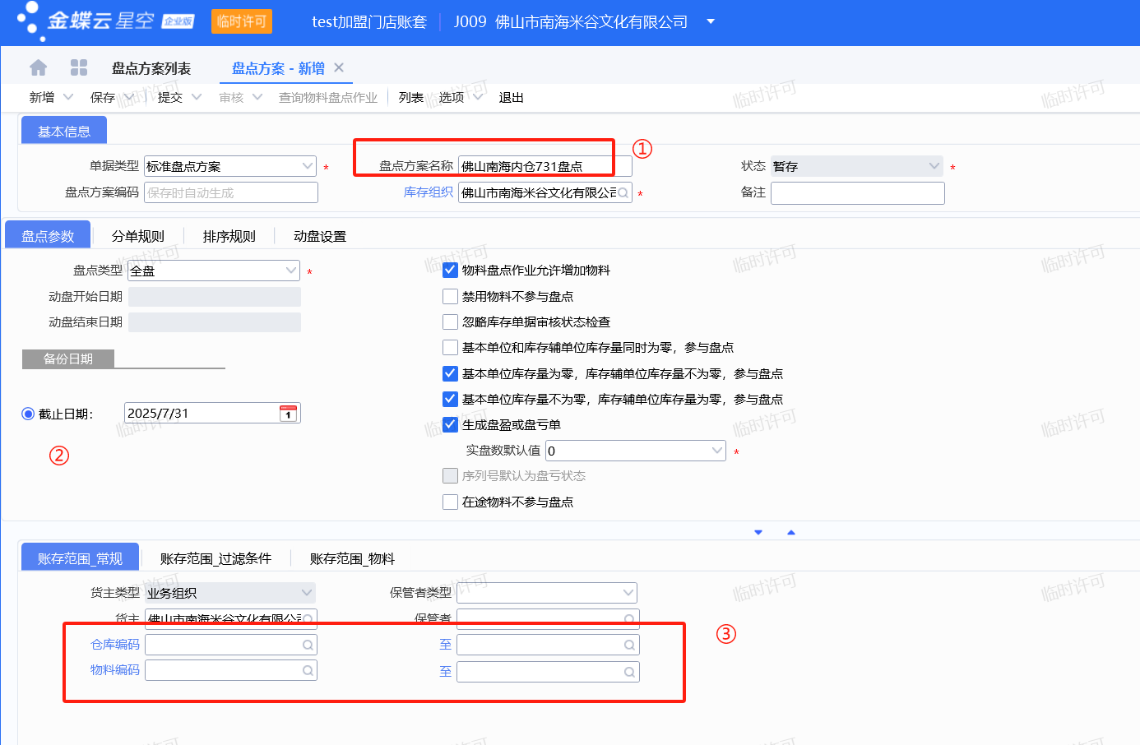Open the 盘点类型 dropdown list
The width and height of the screenshot is (1140, 745).
coord(291,271)
